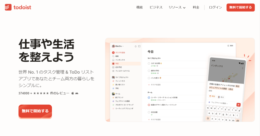Expand the リソース dropdown menu
This screenshot has width=260, height=136.
point(177,7)
